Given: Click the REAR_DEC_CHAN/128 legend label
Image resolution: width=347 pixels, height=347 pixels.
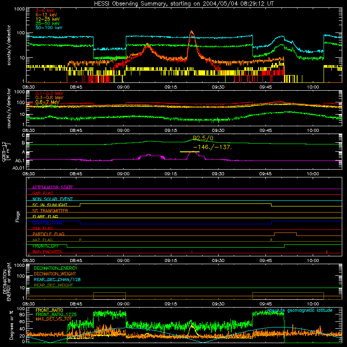Looking at the screenshot, I should pos(57,279).
